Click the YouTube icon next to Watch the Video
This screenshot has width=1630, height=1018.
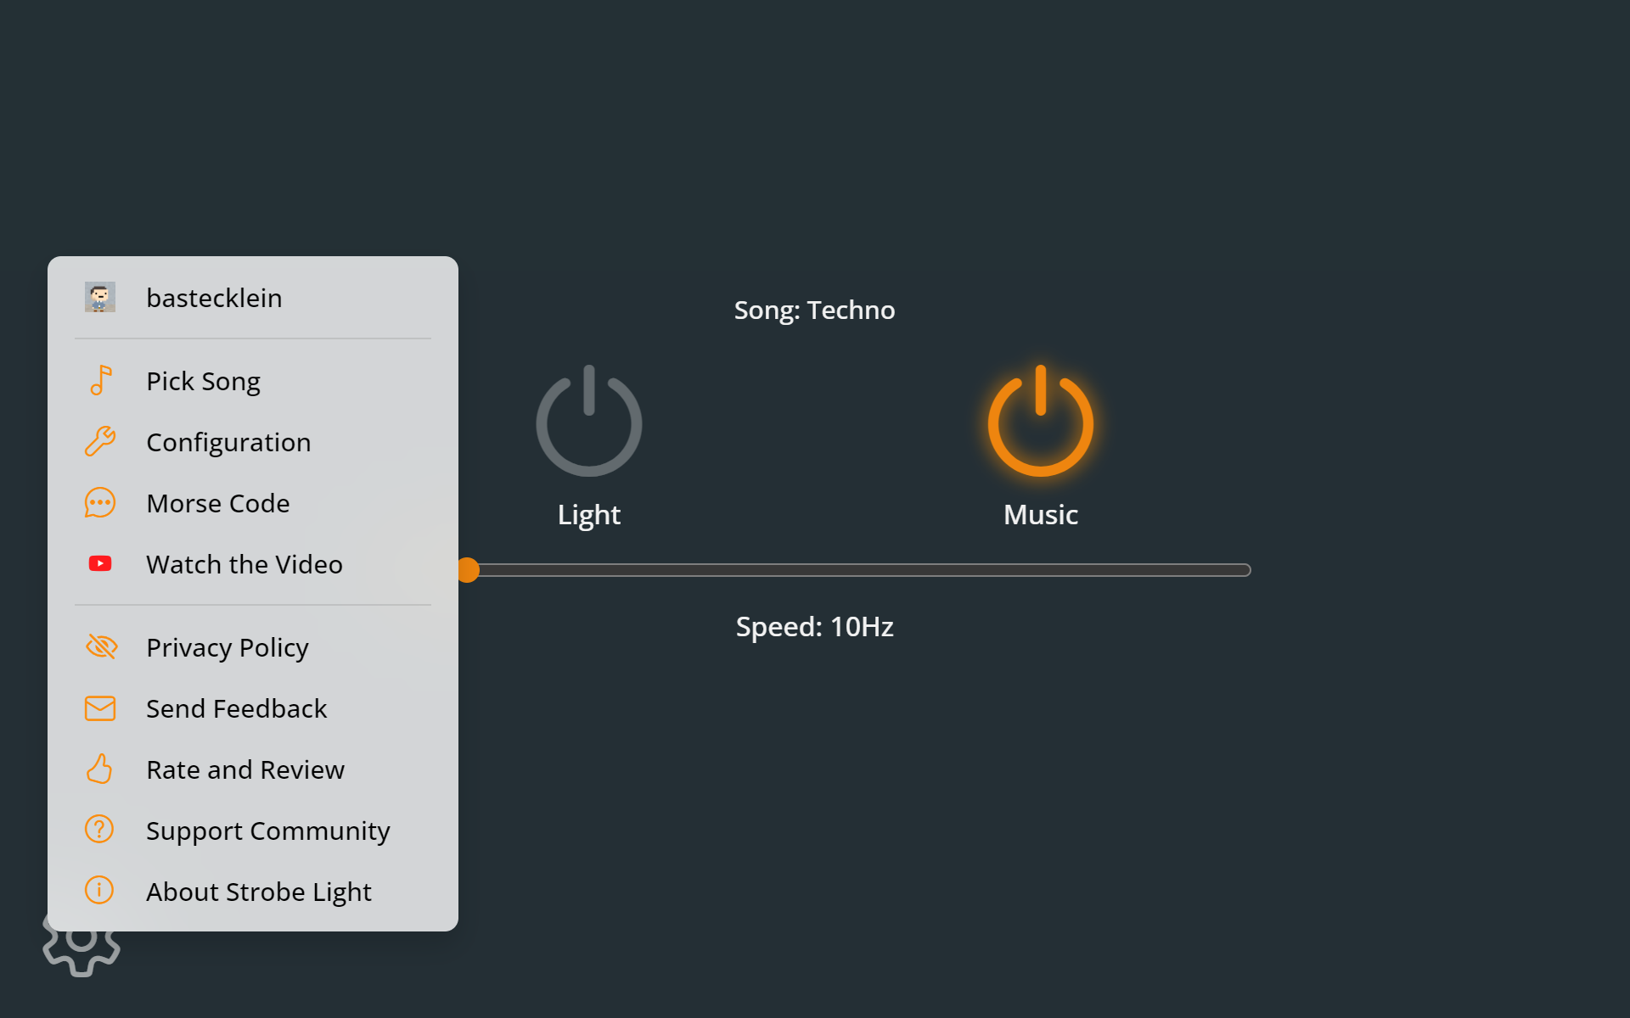coord(100,563)
